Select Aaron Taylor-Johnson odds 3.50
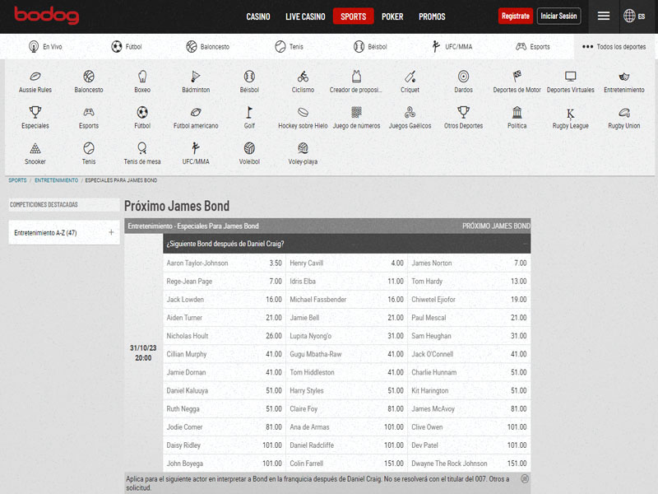This screenshot has width=658, height=494. pyautogui.click(x=275, y=263)
